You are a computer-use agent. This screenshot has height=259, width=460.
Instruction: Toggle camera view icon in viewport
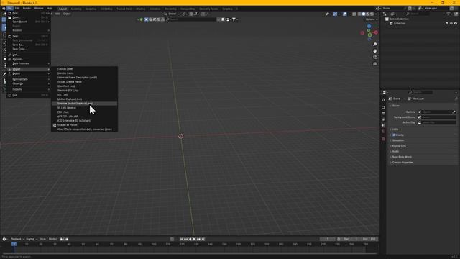pyautogui.click(x=375, y=58)
